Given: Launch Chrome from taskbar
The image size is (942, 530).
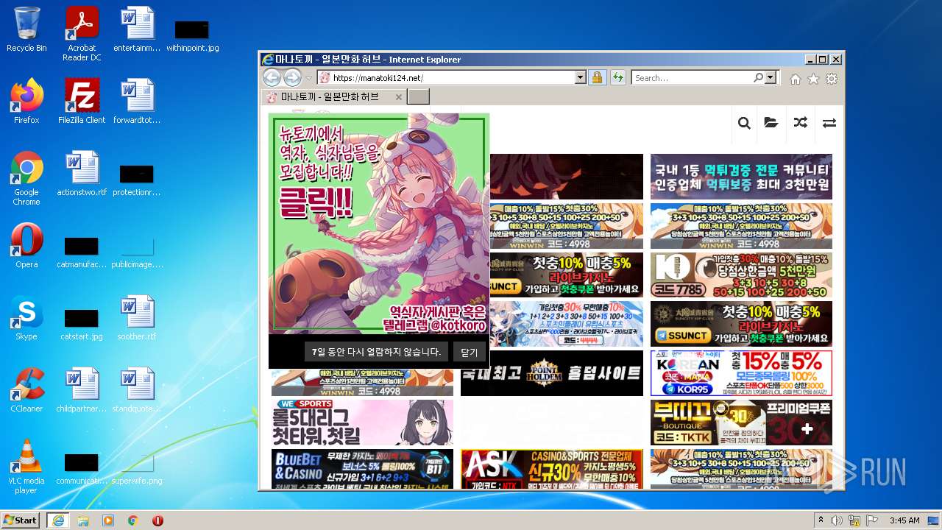Looking at the screenshot, I should [133, 520].
